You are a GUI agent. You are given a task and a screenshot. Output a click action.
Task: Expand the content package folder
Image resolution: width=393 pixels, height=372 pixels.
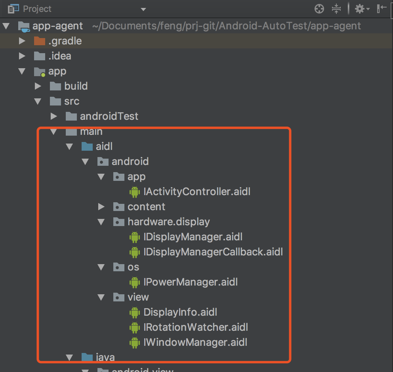coord(101,207)
